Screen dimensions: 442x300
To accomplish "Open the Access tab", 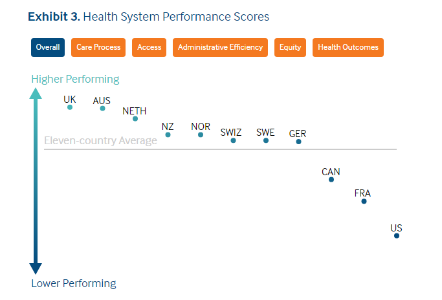I will [149, 47].
